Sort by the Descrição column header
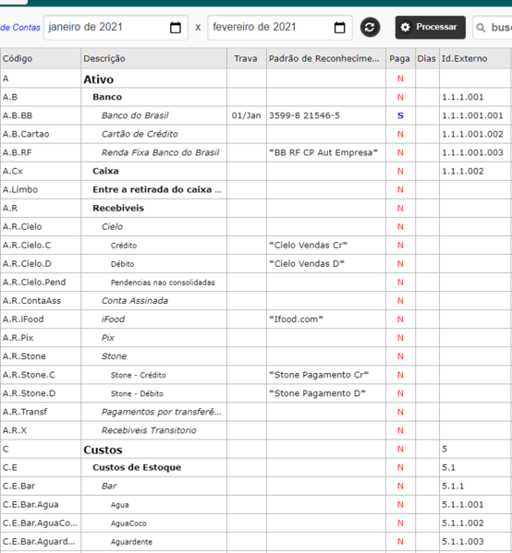This screenshot has width=512, height=553. coord(153,58)
